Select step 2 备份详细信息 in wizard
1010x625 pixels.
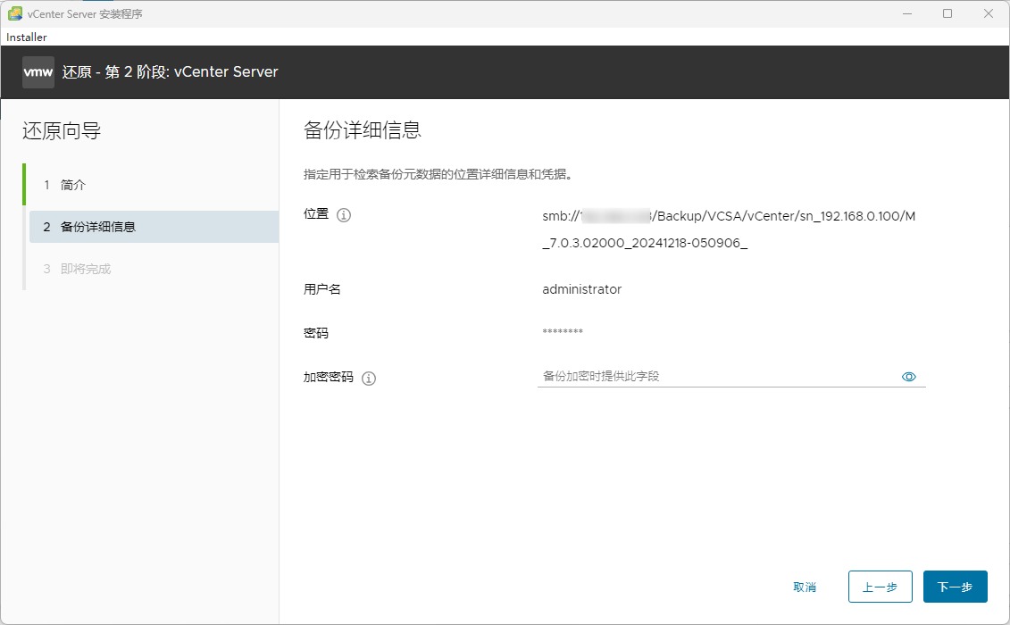(x=98, y=227)
